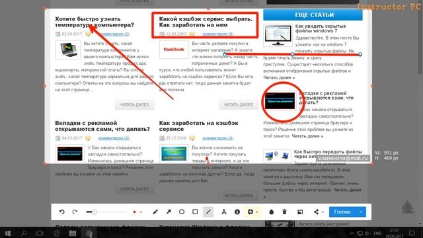Select the rectangle shape tool
Viewport: 423px width, 238px height.
(195, 212)
